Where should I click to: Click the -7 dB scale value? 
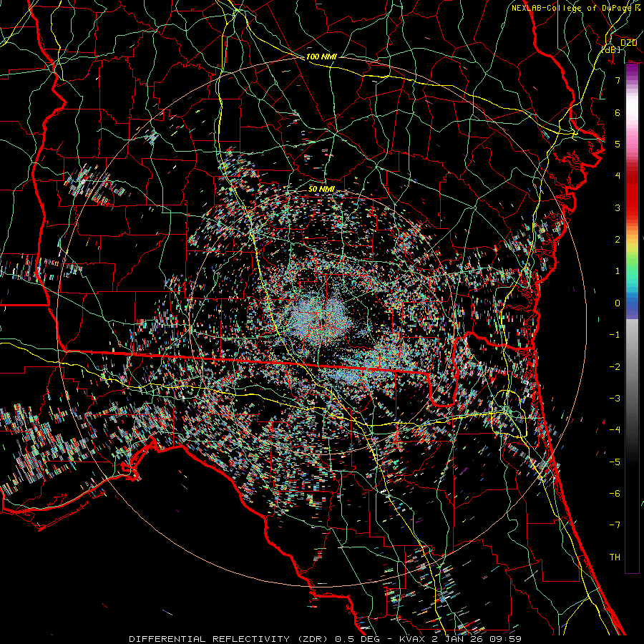pos(615,525)
